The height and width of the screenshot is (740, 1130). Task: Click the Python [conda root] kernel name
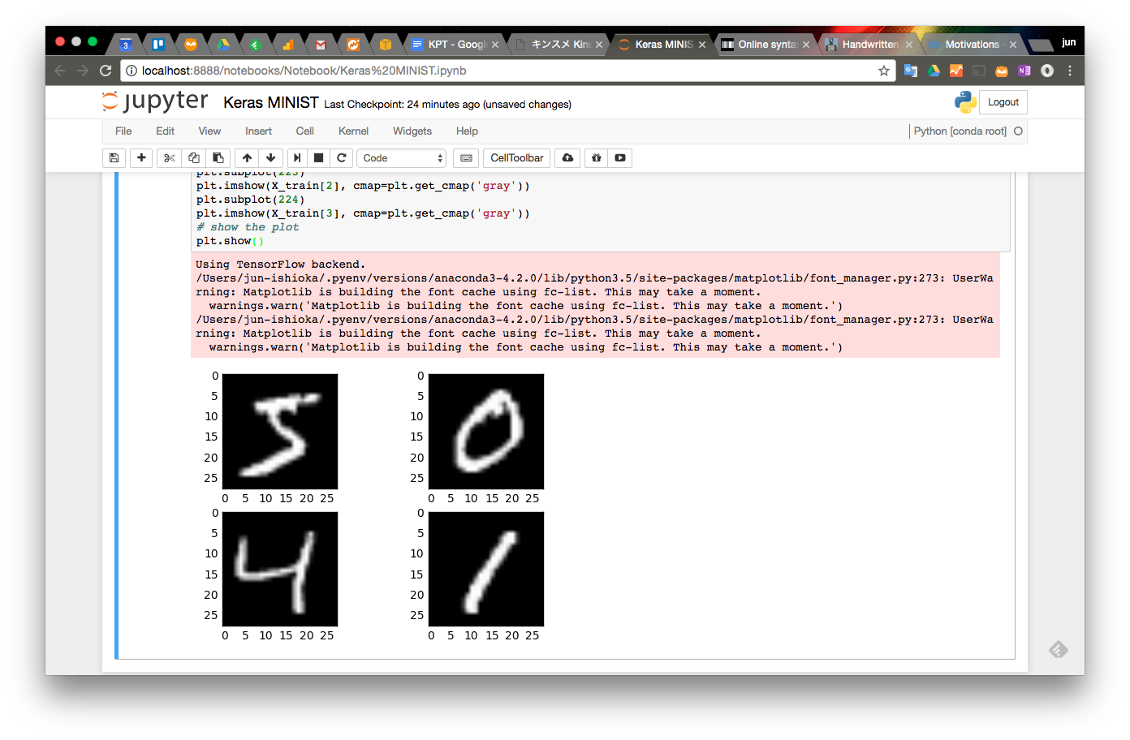coord(960,131)
